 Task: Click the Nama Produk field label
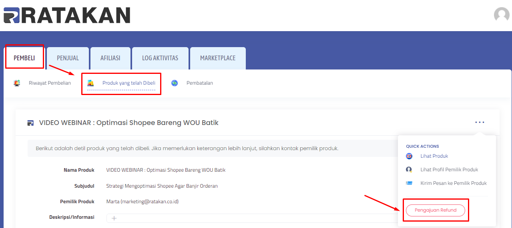tap(79, 170)
